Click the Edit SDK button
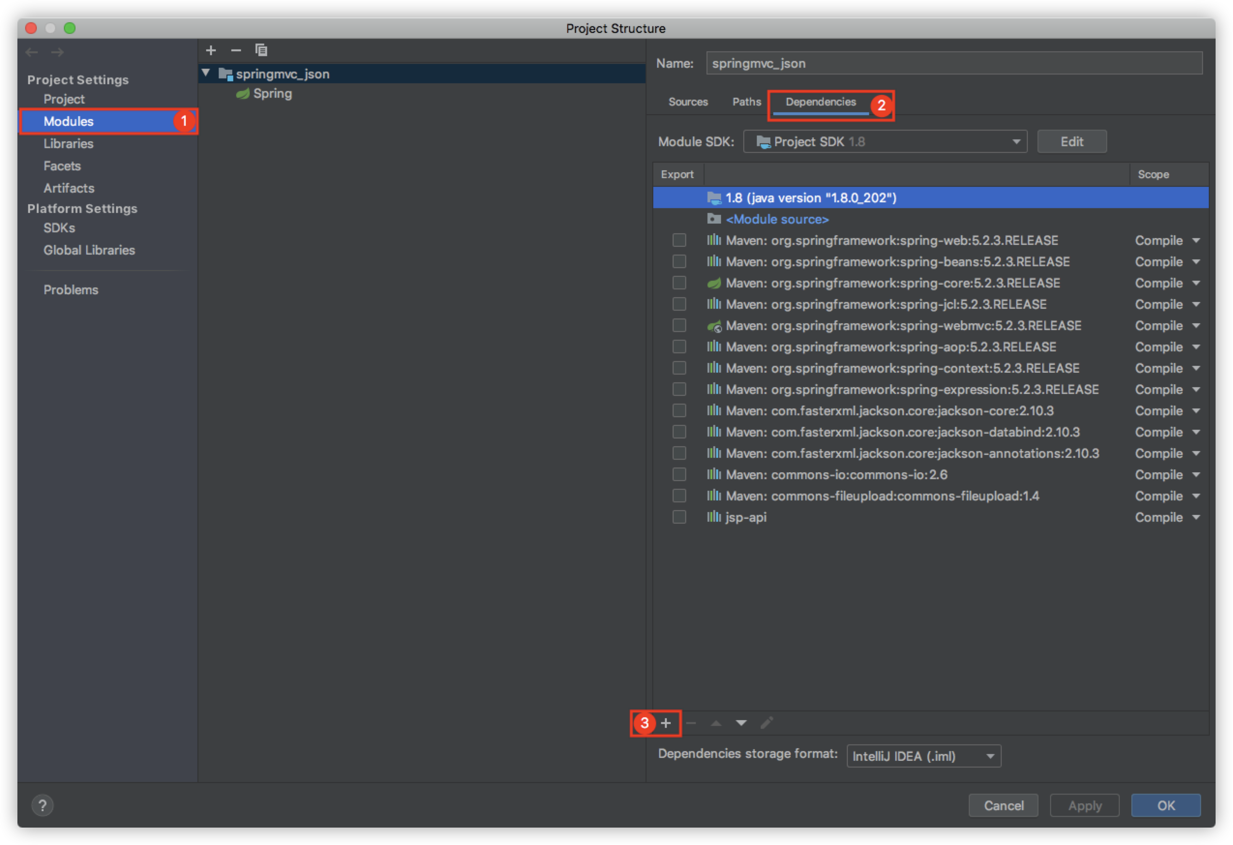The image size is (1233, 845). pos(1071,142)
